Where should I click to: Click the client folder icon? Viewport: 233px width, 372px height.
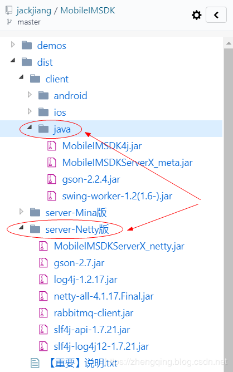[x=35, y=79]
